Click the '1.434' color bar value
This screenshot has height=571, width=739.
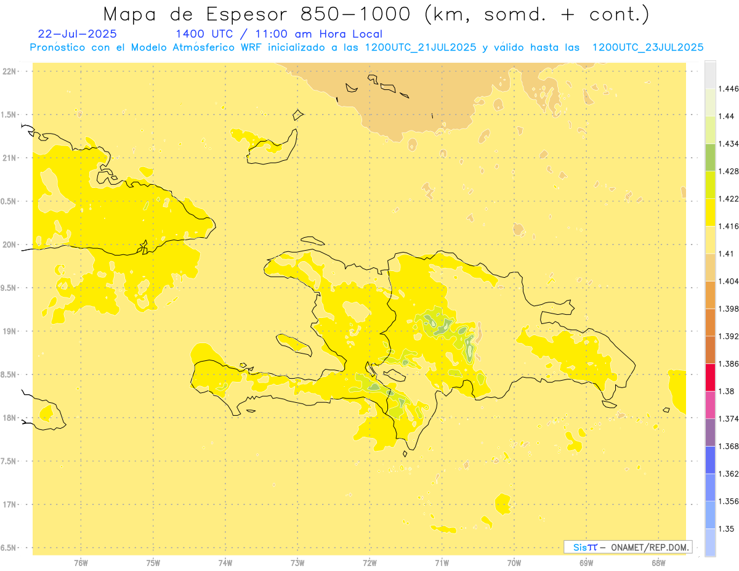pos(728,144)
